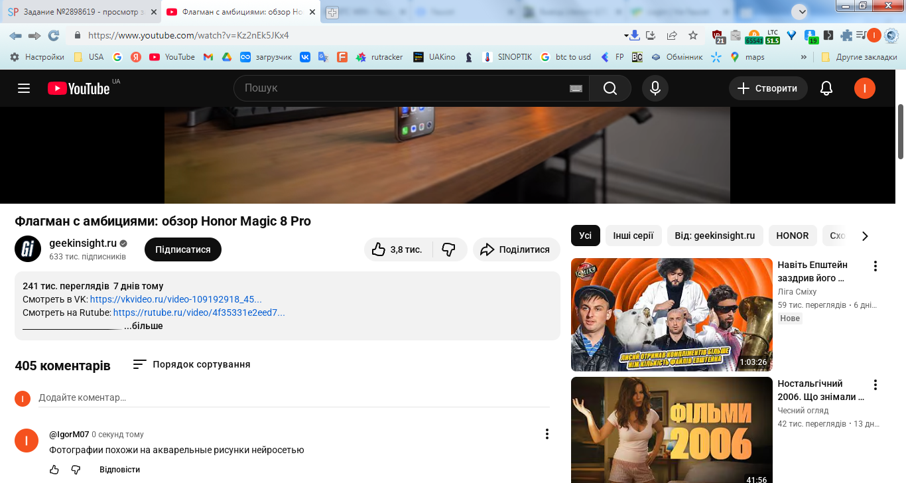Open the 'Порядок сортування' comment sort menu
The height and width of the screenshot is (483, 906).
[x=192, y=364]
